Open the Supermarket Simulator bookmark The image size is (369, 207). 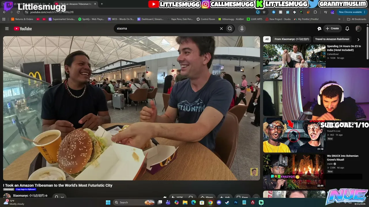61,19
